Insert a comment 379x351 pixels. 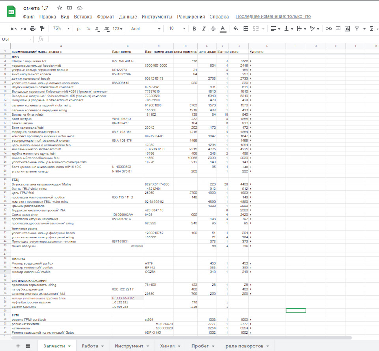point(338,28)
